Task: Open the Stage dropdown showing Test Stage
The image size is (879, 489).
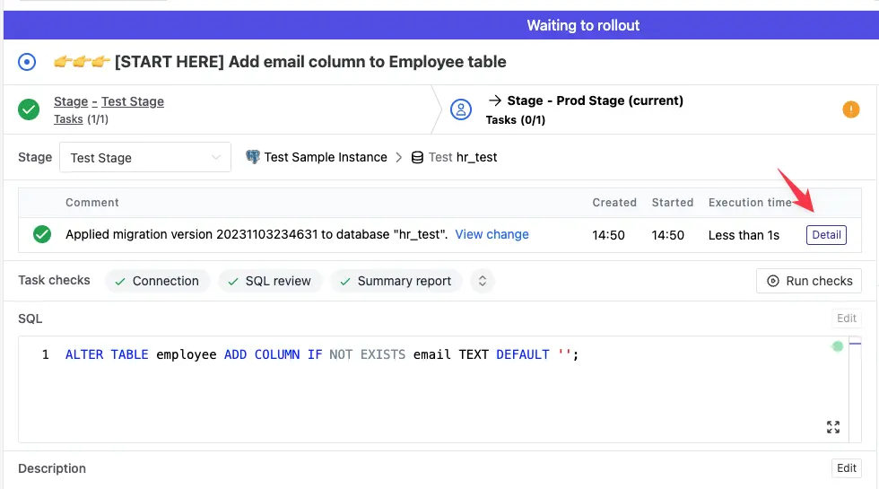Action: click(145, 158)
